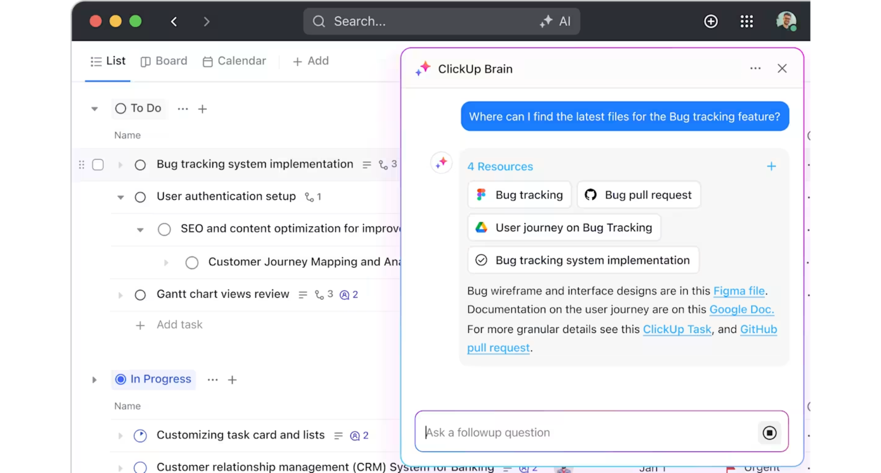The height and width of the screenshot is (473, 881).
Task: Open description icon on Bug tracking task
Action: tap(367, 165)
